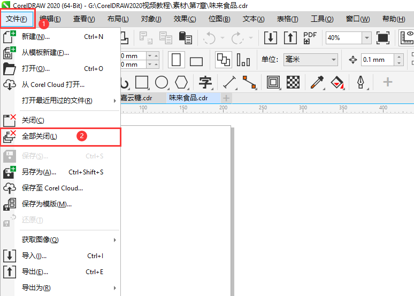Choose 导出(E) menu entry

(x=60, y=272)
